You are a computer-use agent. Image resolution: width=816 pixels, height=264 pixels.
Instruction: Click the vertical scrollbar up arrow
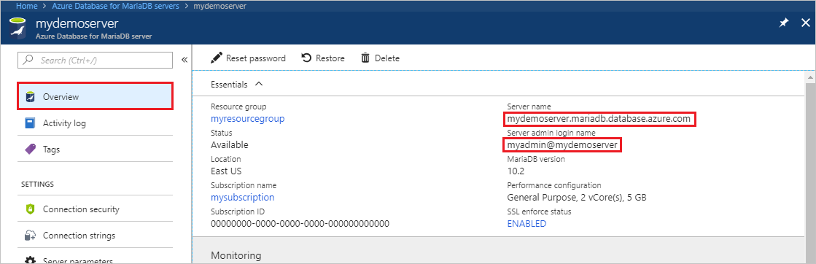pyautogui.click(x=809, y=77)
